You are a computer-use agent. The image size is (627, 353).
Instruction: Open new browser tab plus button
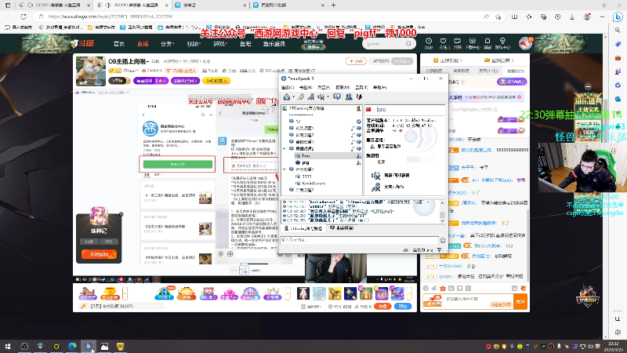[x=334, y=5]
